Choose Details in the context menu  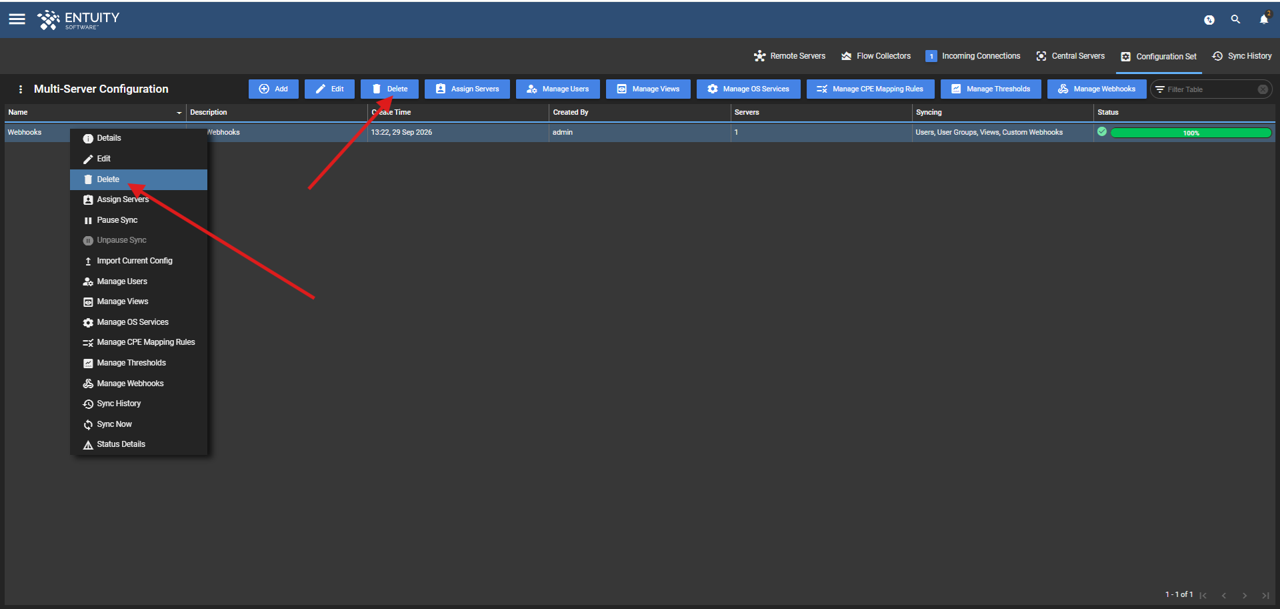139,138
